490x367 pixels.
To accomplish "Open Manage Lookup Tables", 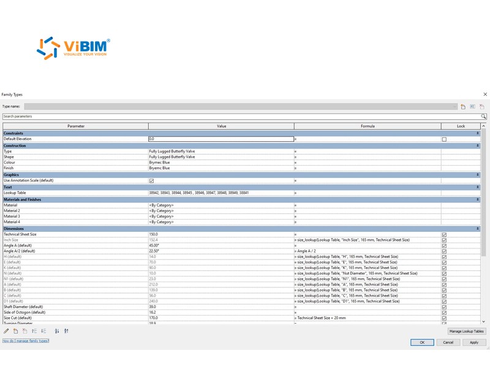I will [466, 331].
